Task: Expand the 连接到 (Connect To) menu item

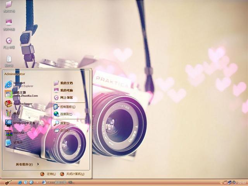Action: click(x=64, y=114)
